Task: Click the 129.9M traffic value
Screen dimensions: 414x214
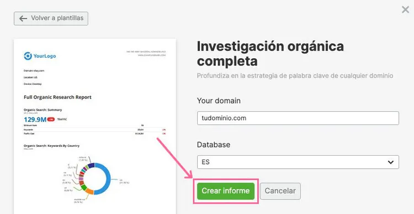Action: tap(35, 119)
